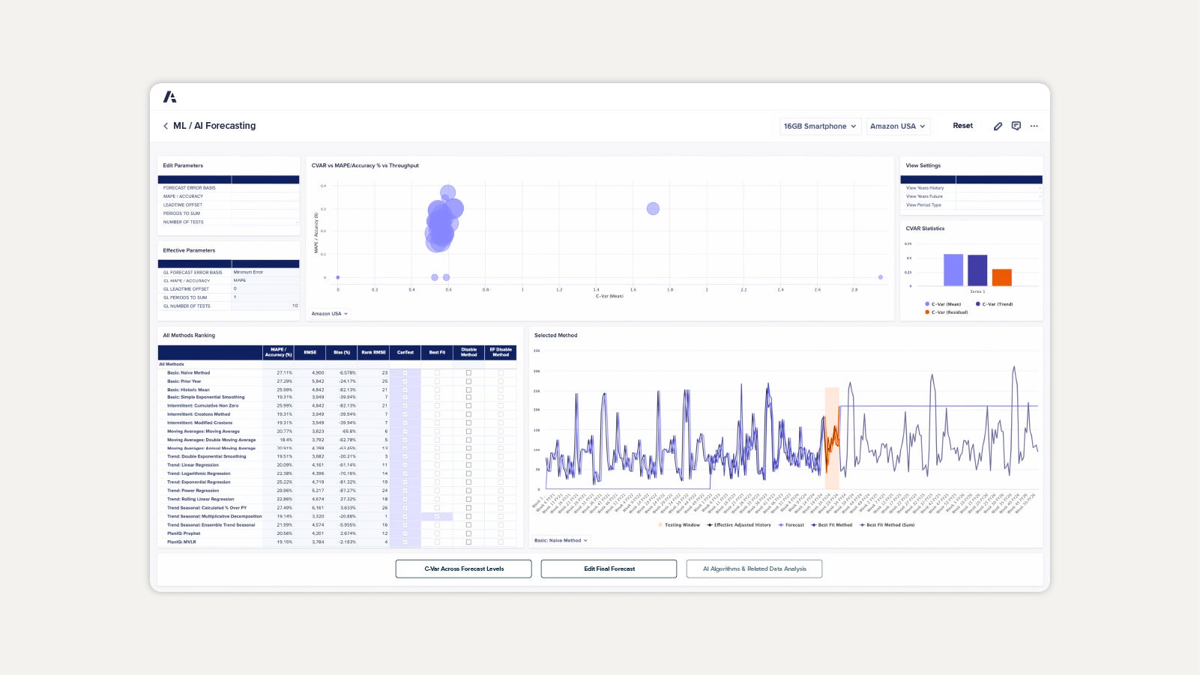
Task: Select the Trend: Linear Regression row
Action: point(193,465)
